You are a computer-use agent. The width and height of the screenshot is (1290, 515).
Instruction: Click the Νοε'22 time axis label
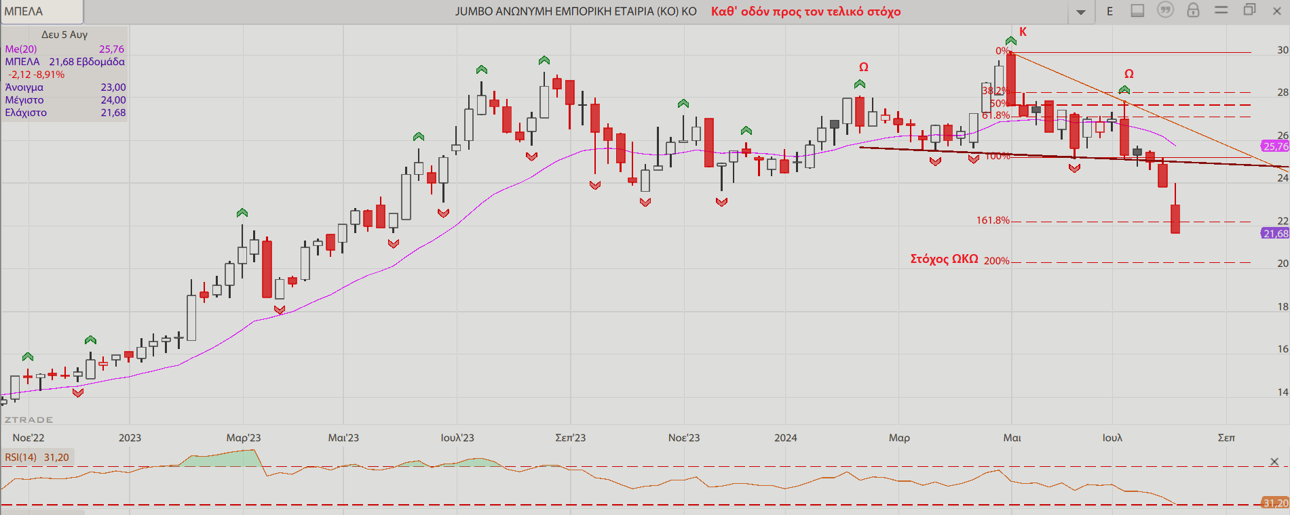click(x=29, y=438)
